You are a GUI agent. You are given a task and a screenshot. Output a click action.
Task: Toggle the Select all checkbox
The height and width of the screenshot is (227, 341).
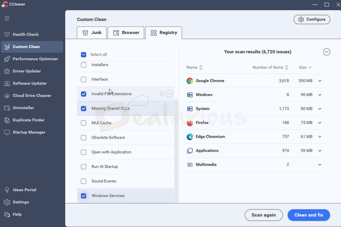(83, 54)
